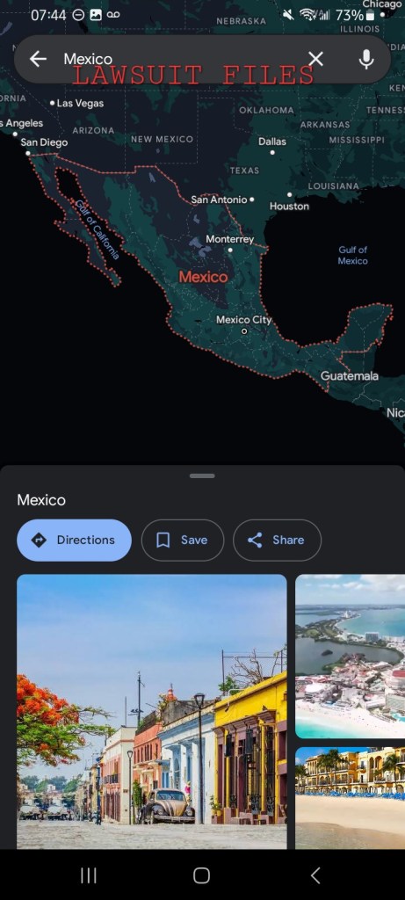Image resolution: width=405 pixels, height=900 pixels.
Task: Select Houston on the map
Action: click(289, 206)
